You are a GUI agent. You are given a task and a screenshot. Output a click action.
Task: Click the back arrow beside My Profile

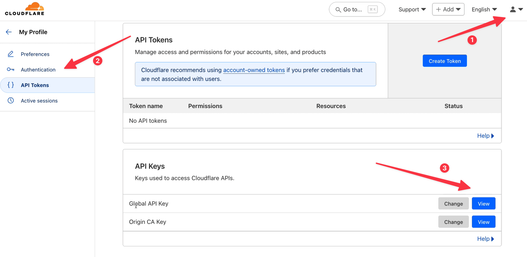[x=9, y=32]
